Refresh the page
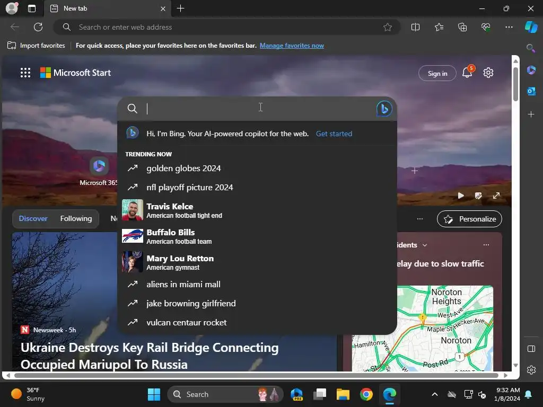Image resolution: width=543 pixels, height=407 pixels. [38, 27]
